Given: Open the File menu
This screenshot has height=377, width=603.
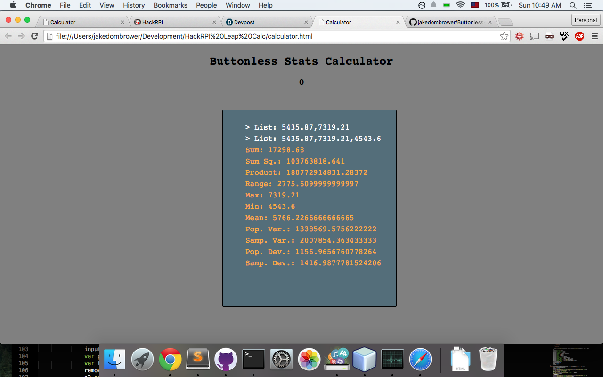Looking at the screenshot, I should click(65, 5).
